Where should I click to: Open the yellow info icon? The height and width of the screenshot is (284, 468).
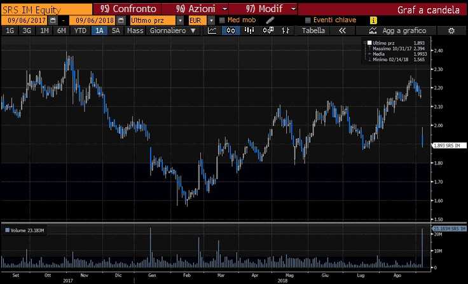(373, 20)
